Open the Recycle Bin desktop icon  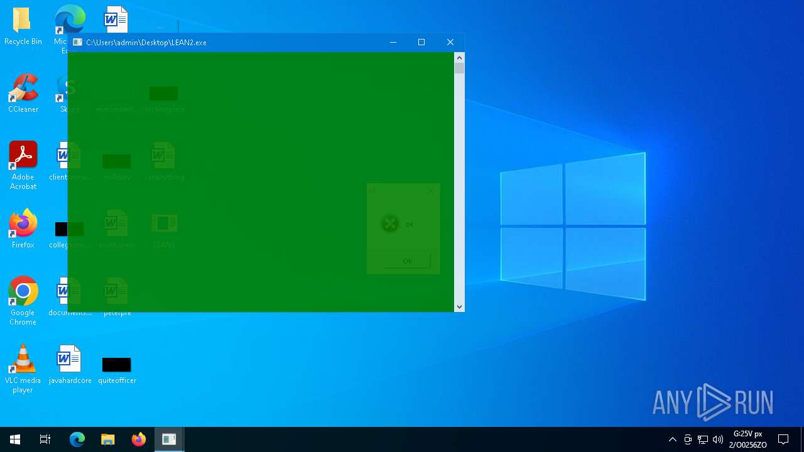pyautogui.click(x=23, y=26)
